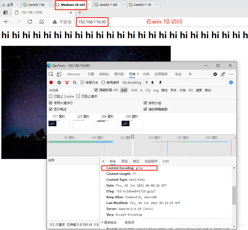Switch to the 响应 detail tab
This screenshot has height=230, width=248.
(x=136, y=161)
